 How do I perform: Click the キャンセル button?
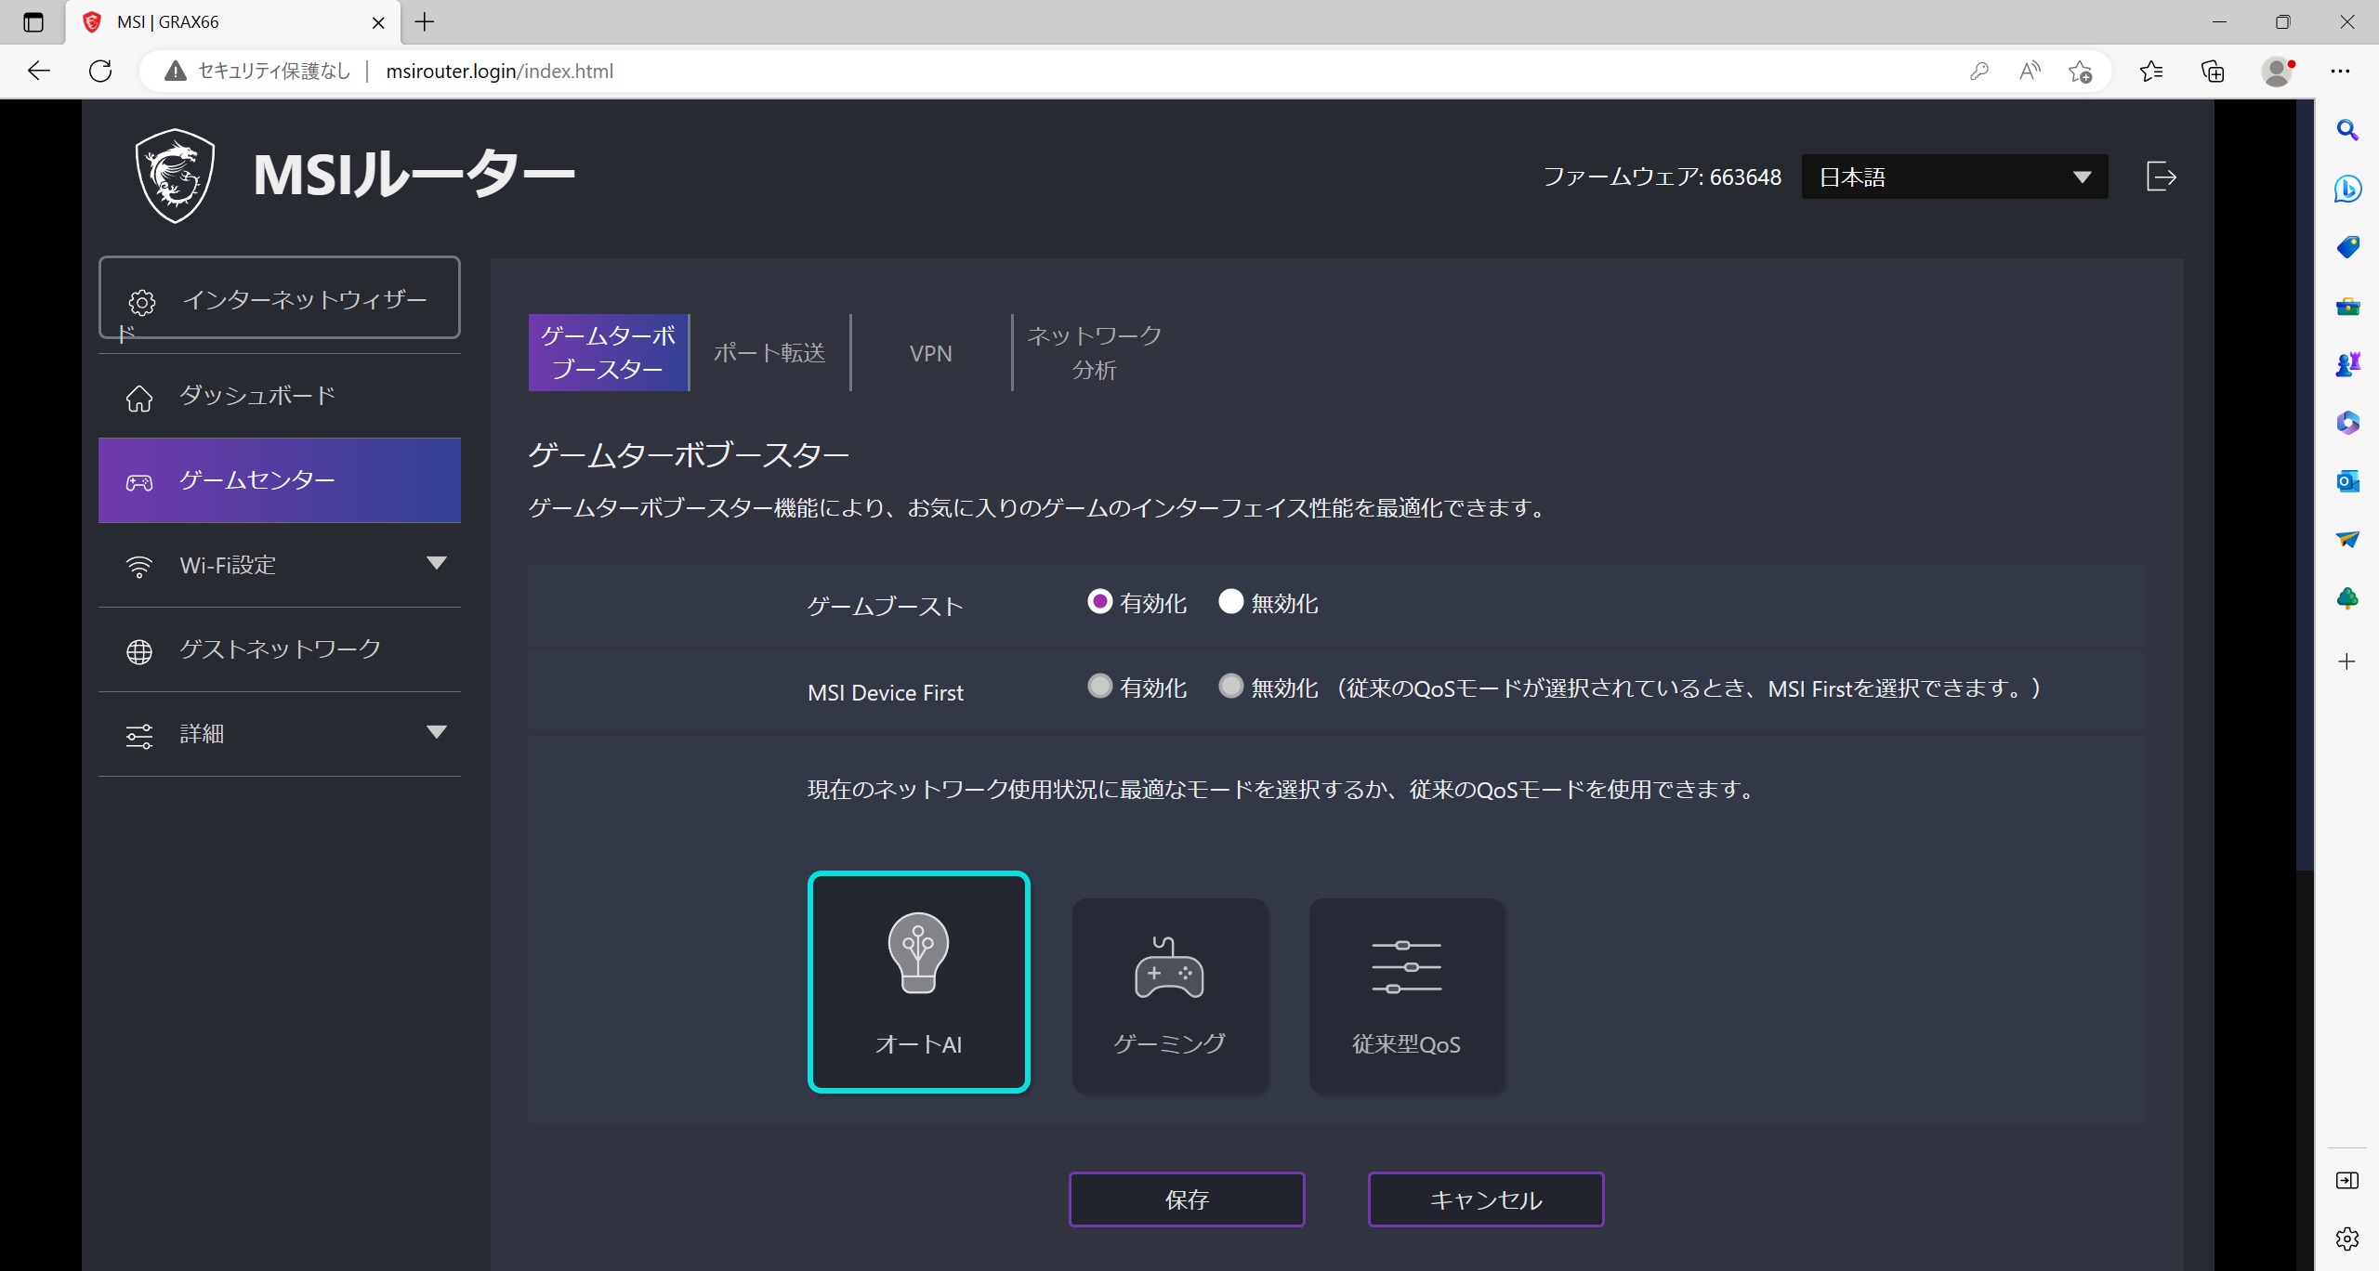point(1486,1199)
